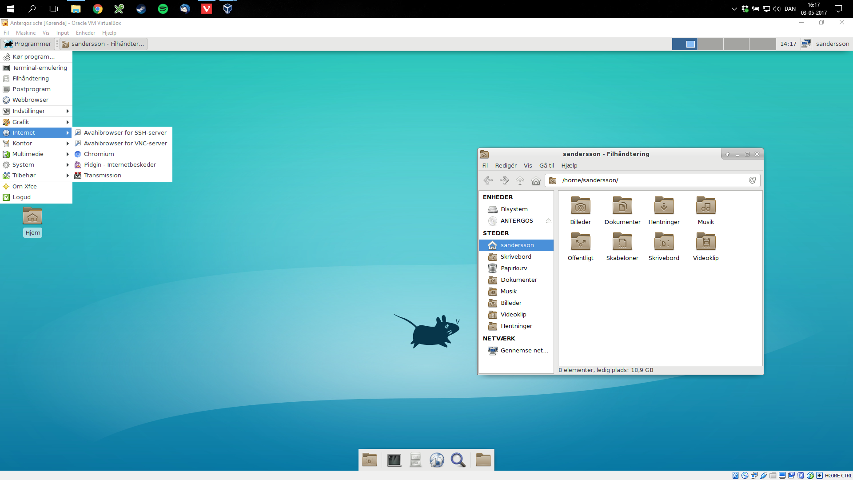Select Videoklip in sidebar places

(x=516, y=315)
